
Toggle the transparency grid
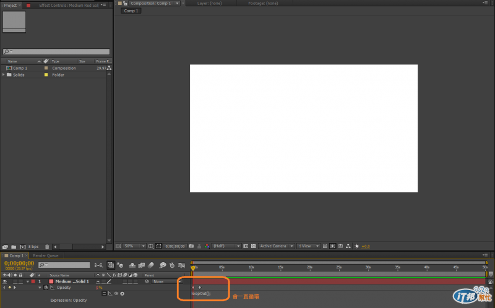tap(254, 246)
